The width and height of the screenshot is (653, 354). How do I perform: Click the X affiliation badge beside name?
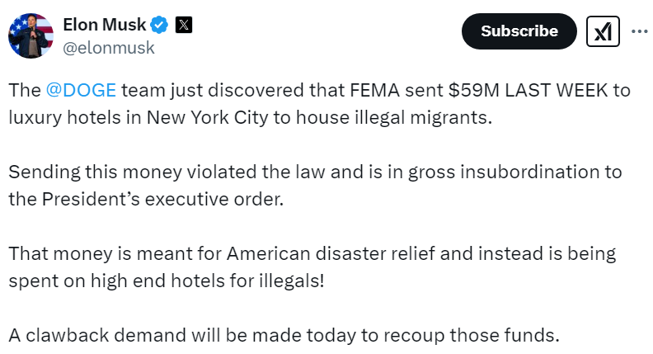(183, 26)
